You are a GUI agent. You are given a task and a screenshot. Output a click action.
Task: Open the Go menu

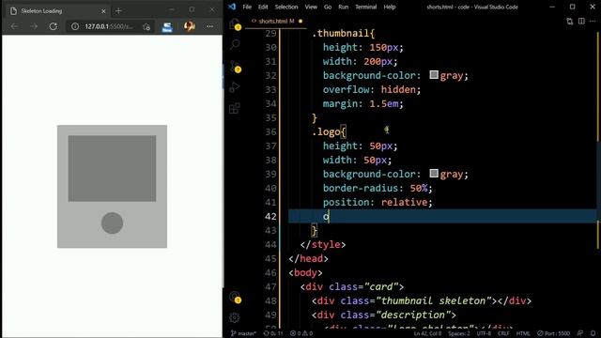328,7
